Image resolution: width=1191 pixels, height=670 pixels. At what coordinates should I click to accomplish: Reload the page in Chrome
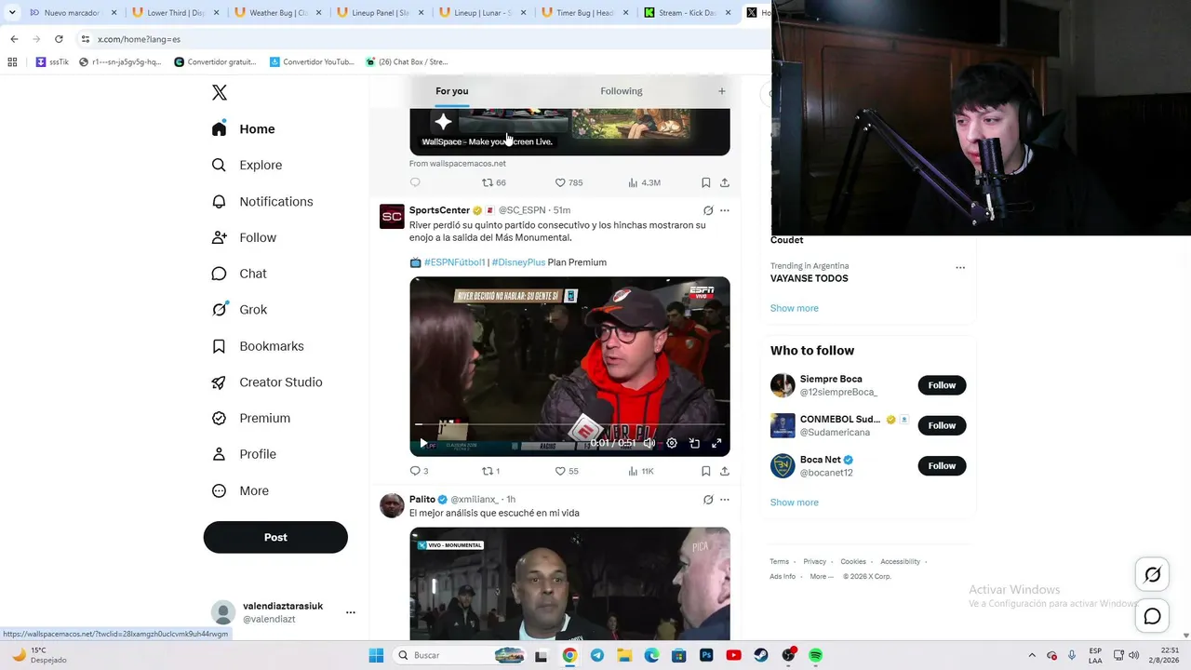(x=59, y=39)
